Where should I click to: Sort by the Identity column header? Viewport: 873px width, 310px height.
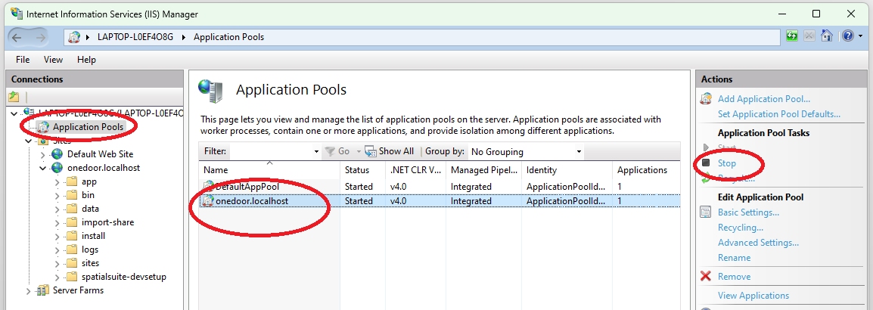pos(567,170)
